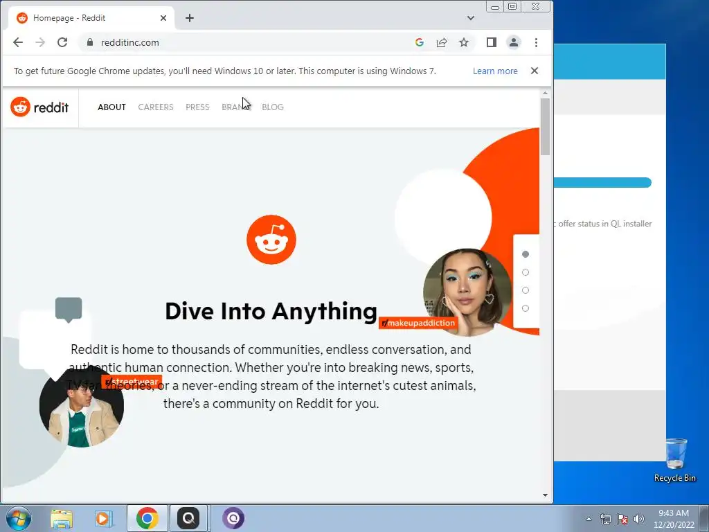
Task: Open a new tab with the plus button
Action: tap(190, 18)
